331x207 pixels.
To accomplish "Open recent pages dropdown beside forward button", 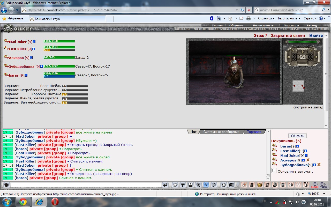I will (17, 10).
